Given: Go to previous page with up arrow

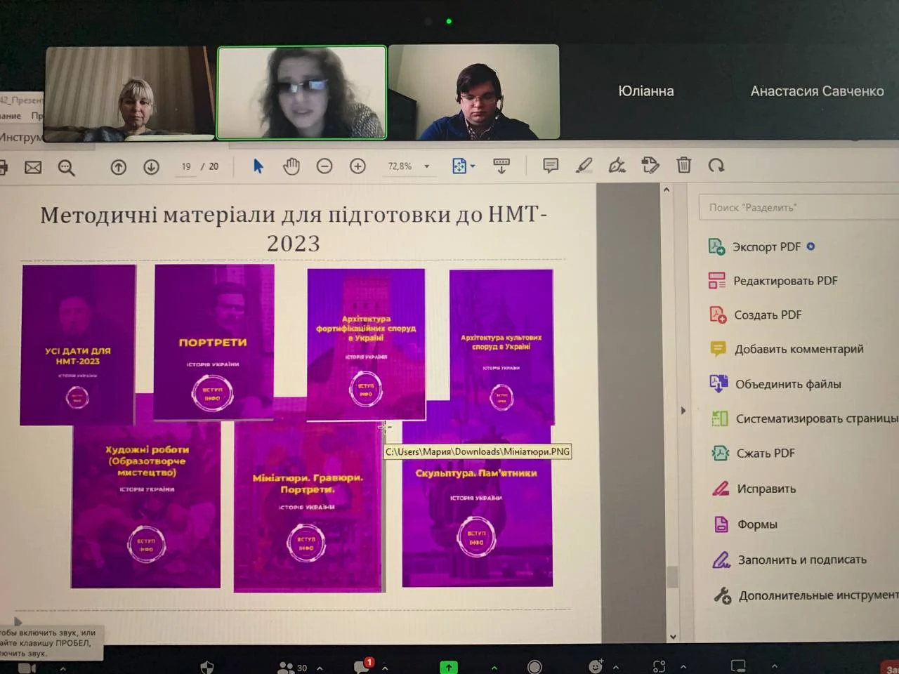Looking at the screenshot, I should tap(118, 167).
